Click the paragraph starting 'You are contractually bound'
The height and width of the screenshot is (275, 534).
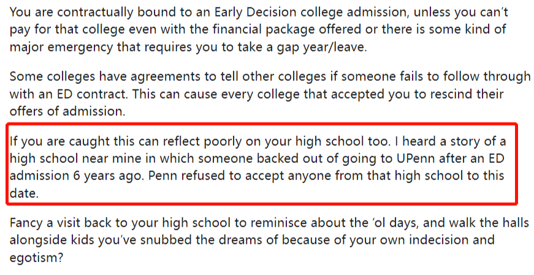point(259,29)
